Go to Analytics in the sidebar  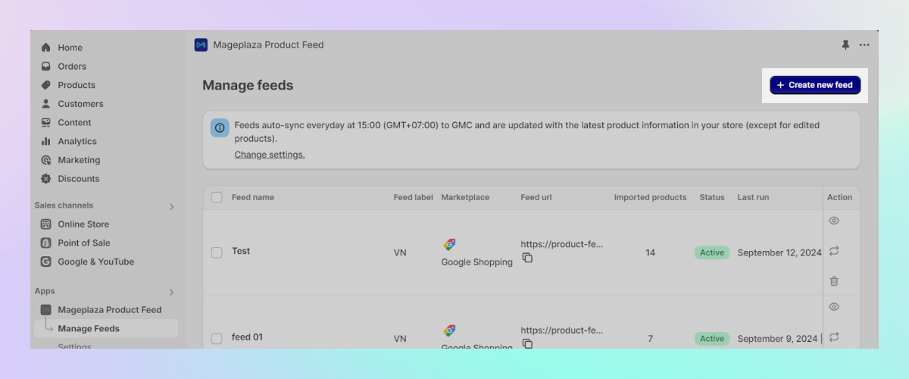click(x=77, y=141)
